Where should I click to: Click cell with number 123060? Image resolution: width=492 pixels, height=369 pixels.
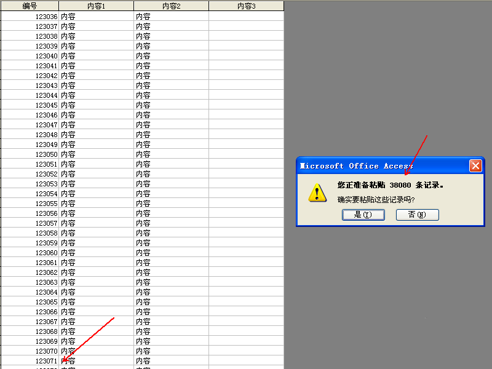point(30,253)
